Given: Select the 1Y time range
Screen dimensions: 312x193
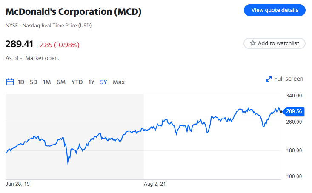Looking at the screenshot, I should coord(91,82).
